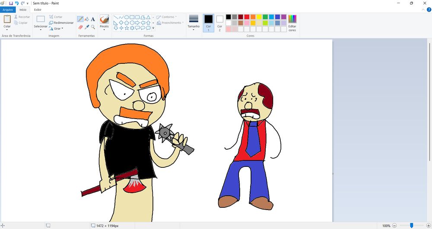Pick the pink custom color swatch
This screenshot has width=432, height=229.
coord(229,29)
